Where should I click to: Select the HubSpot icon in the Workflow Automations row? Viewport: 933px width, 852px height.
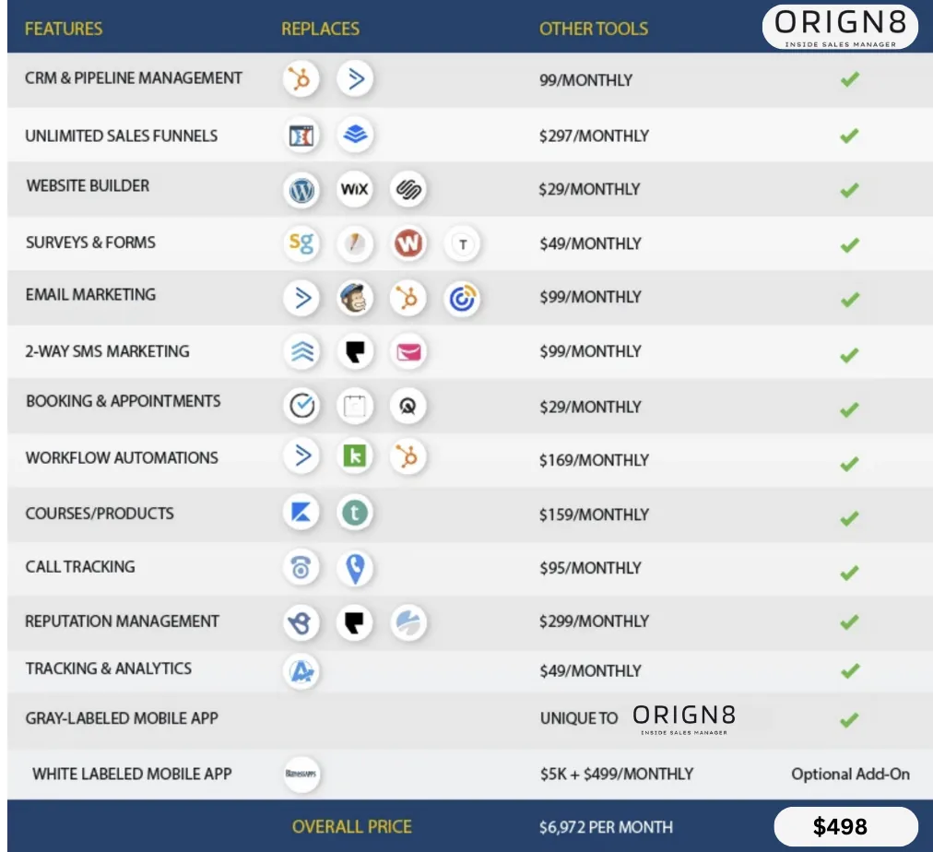[x=408, y=457]
